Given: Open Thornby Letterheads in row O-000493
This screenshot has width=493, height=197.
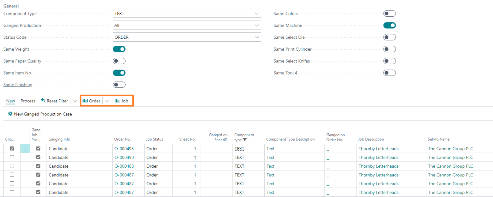Looking at the screenshot, I should coord(378,149).
